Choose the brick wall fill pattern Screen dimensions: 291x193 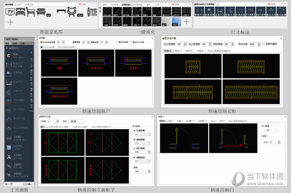click(108, 12)
